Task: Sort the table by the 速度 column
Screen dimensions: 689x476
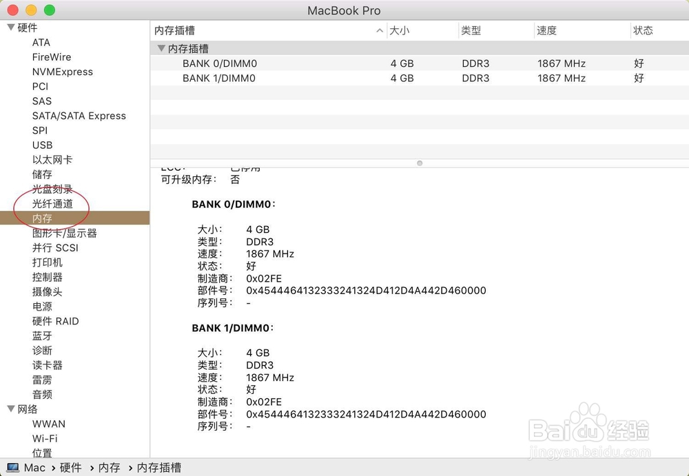Action: point(546,30)
